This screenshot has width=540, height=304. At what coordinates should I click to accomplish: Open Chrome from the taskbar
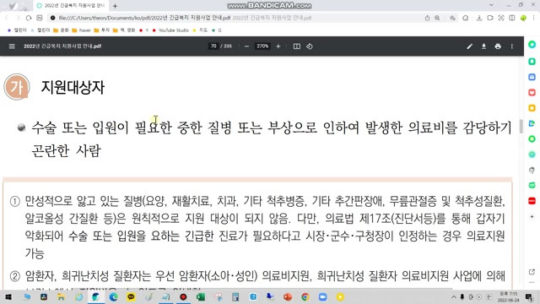click(x=305, y=296)
